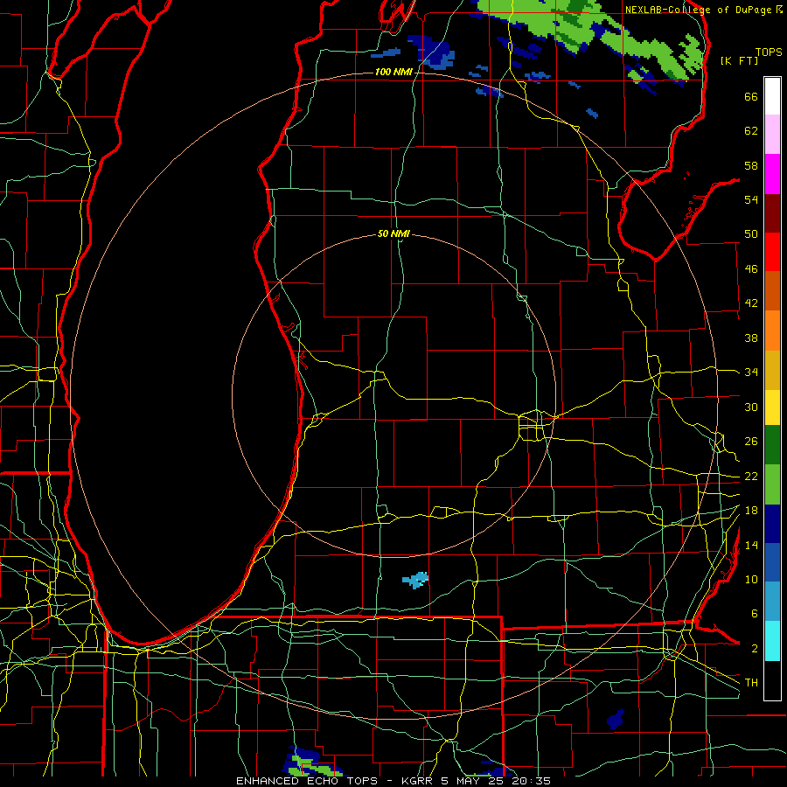
Task: Click the 54 value on the legend
Action: [751, 199]
